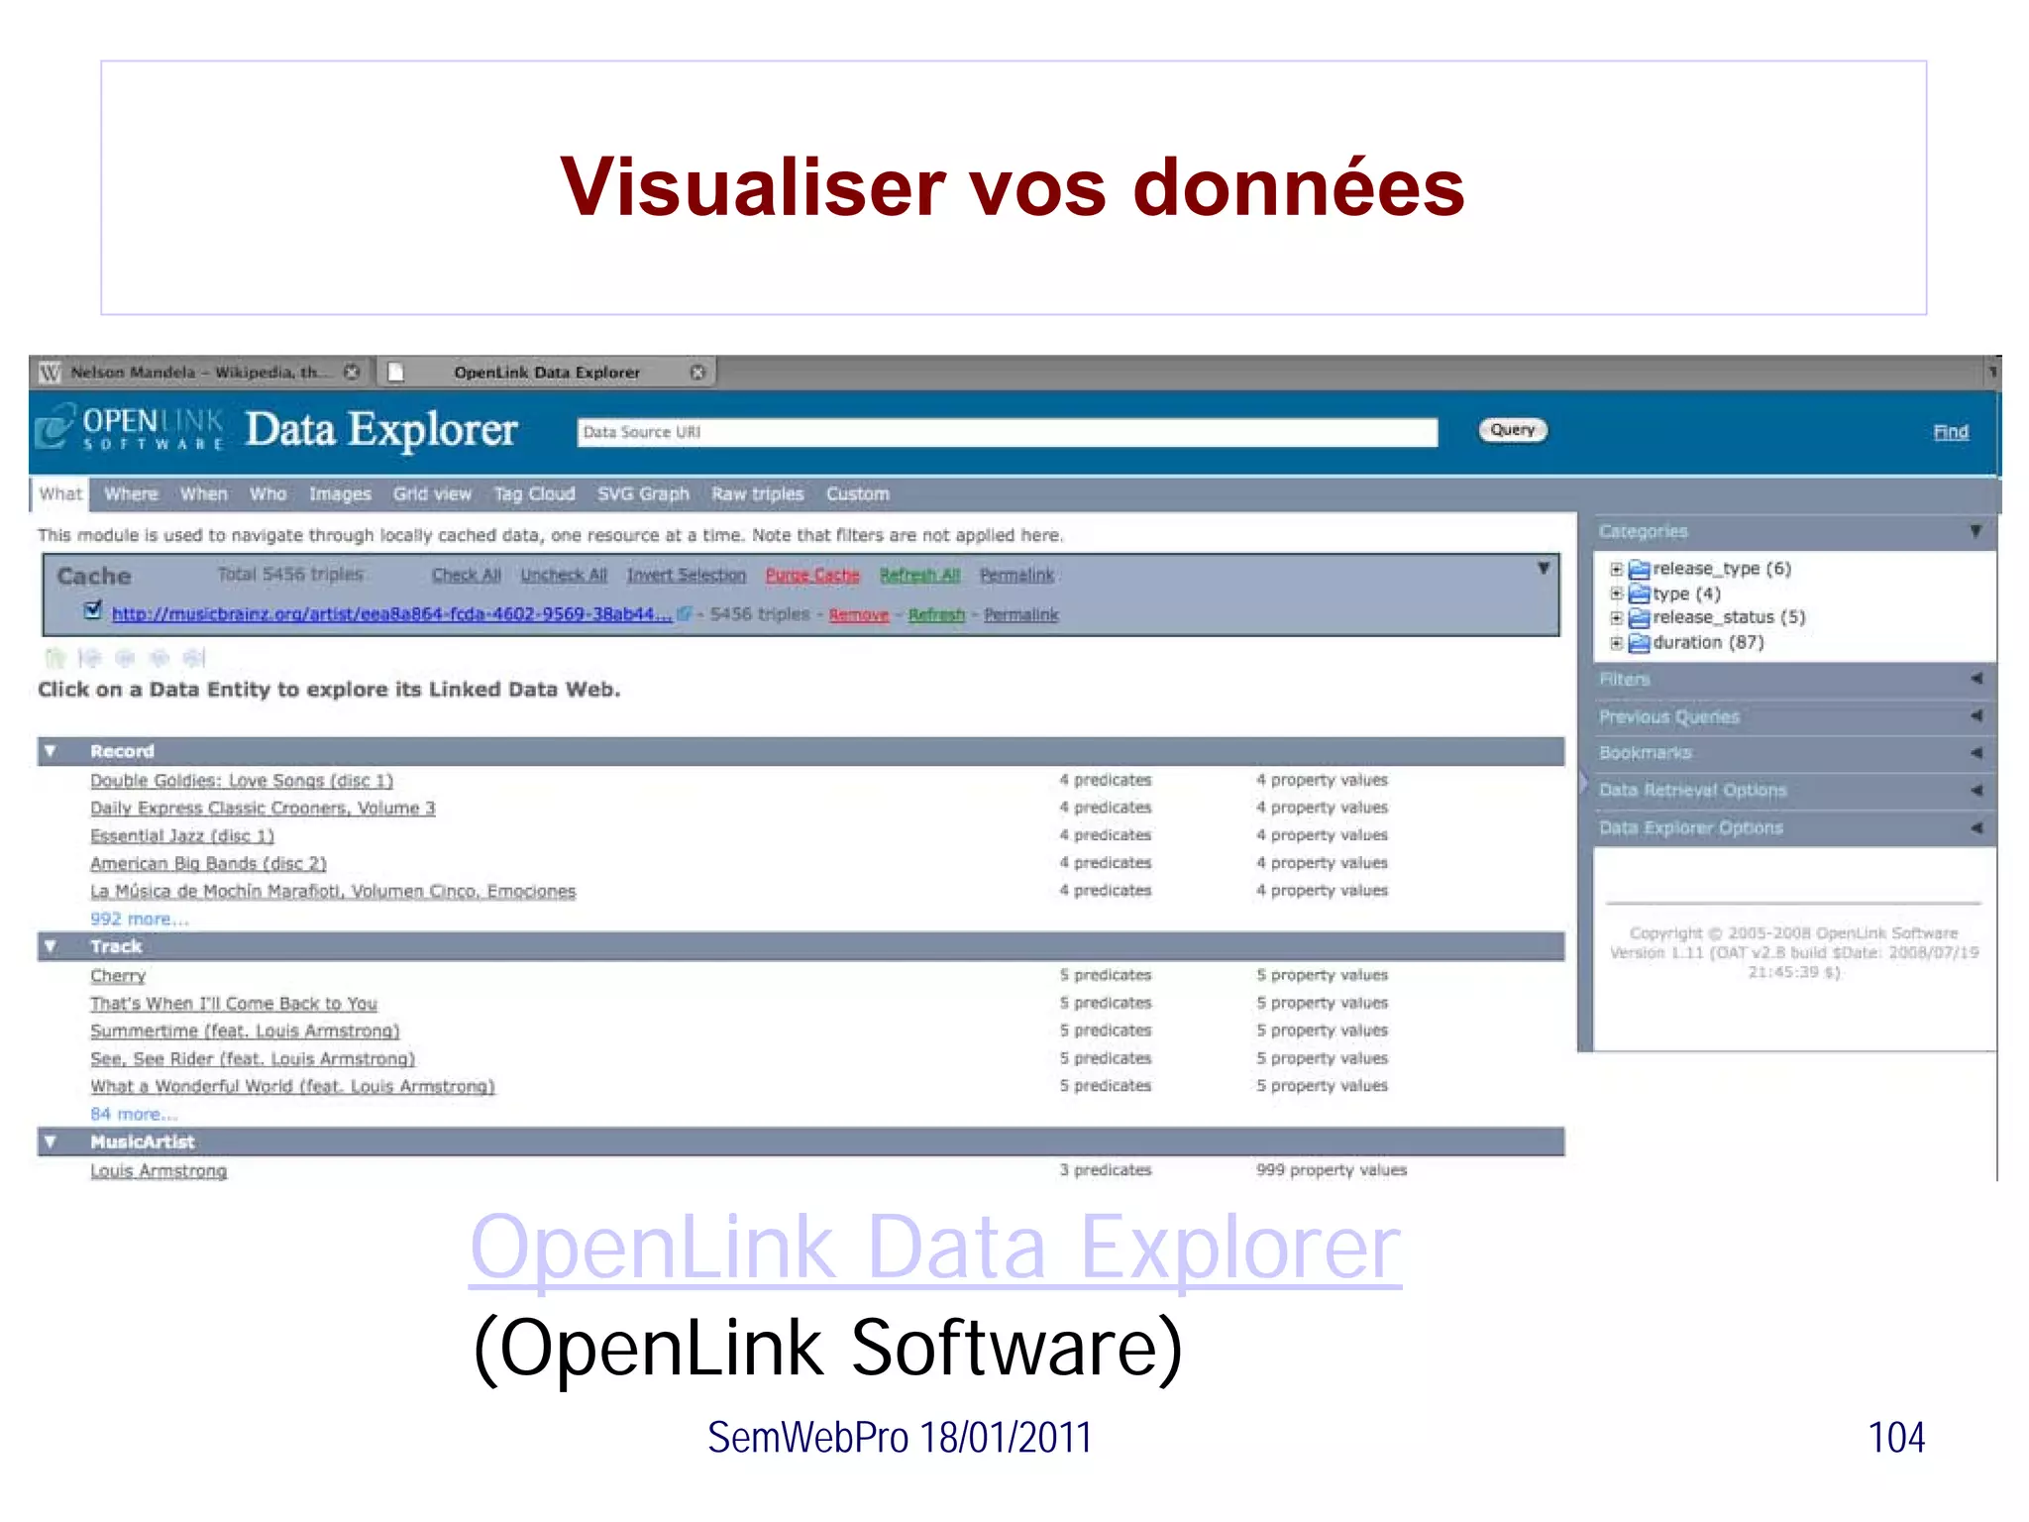Click the side panel collapse arrow handle
Screen dimensions: 2029x1522
[1583, 783]
